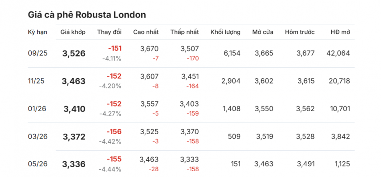Click the Mở cửa column header
Viewport: 381px width, 177px height.
(x=262, y=32)
